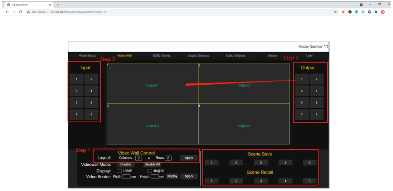The width and height of the screenshot is (393, 191).
Task: Select Input 8 button
Action: tap(91, 114)
